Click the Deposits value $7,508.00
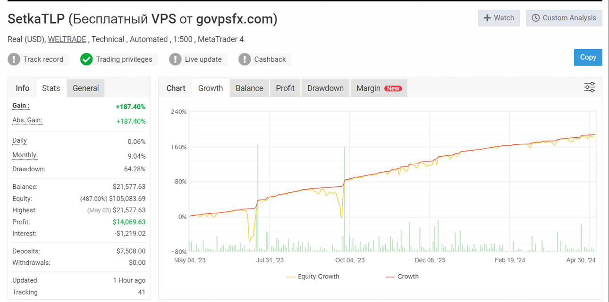 coord(131,252)
